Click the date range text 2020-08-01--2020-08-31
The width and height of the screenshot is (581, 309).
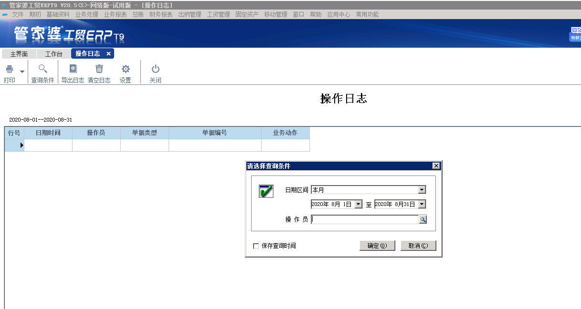click(x=41, y=120)
